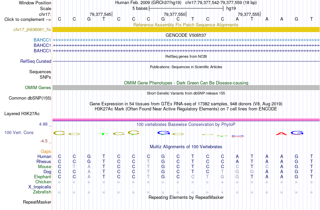Screen dimensions: 320x210
Task: Open the RefSeq Curated track label
Action: point(36,61)
